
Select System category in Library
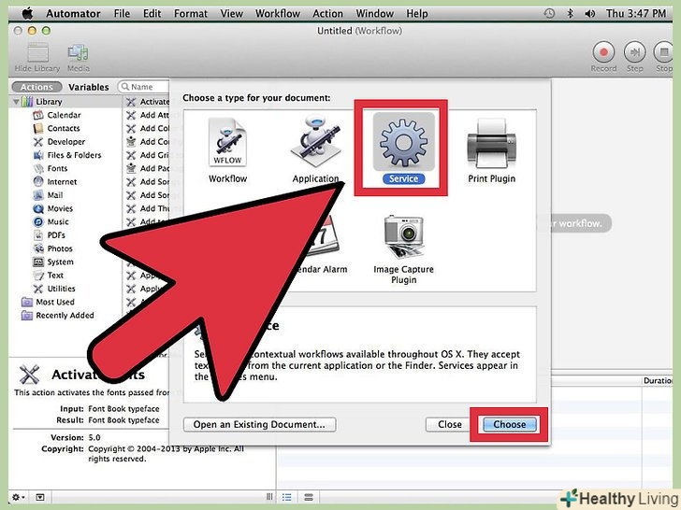pyautogui.click(x=60, y=262)
